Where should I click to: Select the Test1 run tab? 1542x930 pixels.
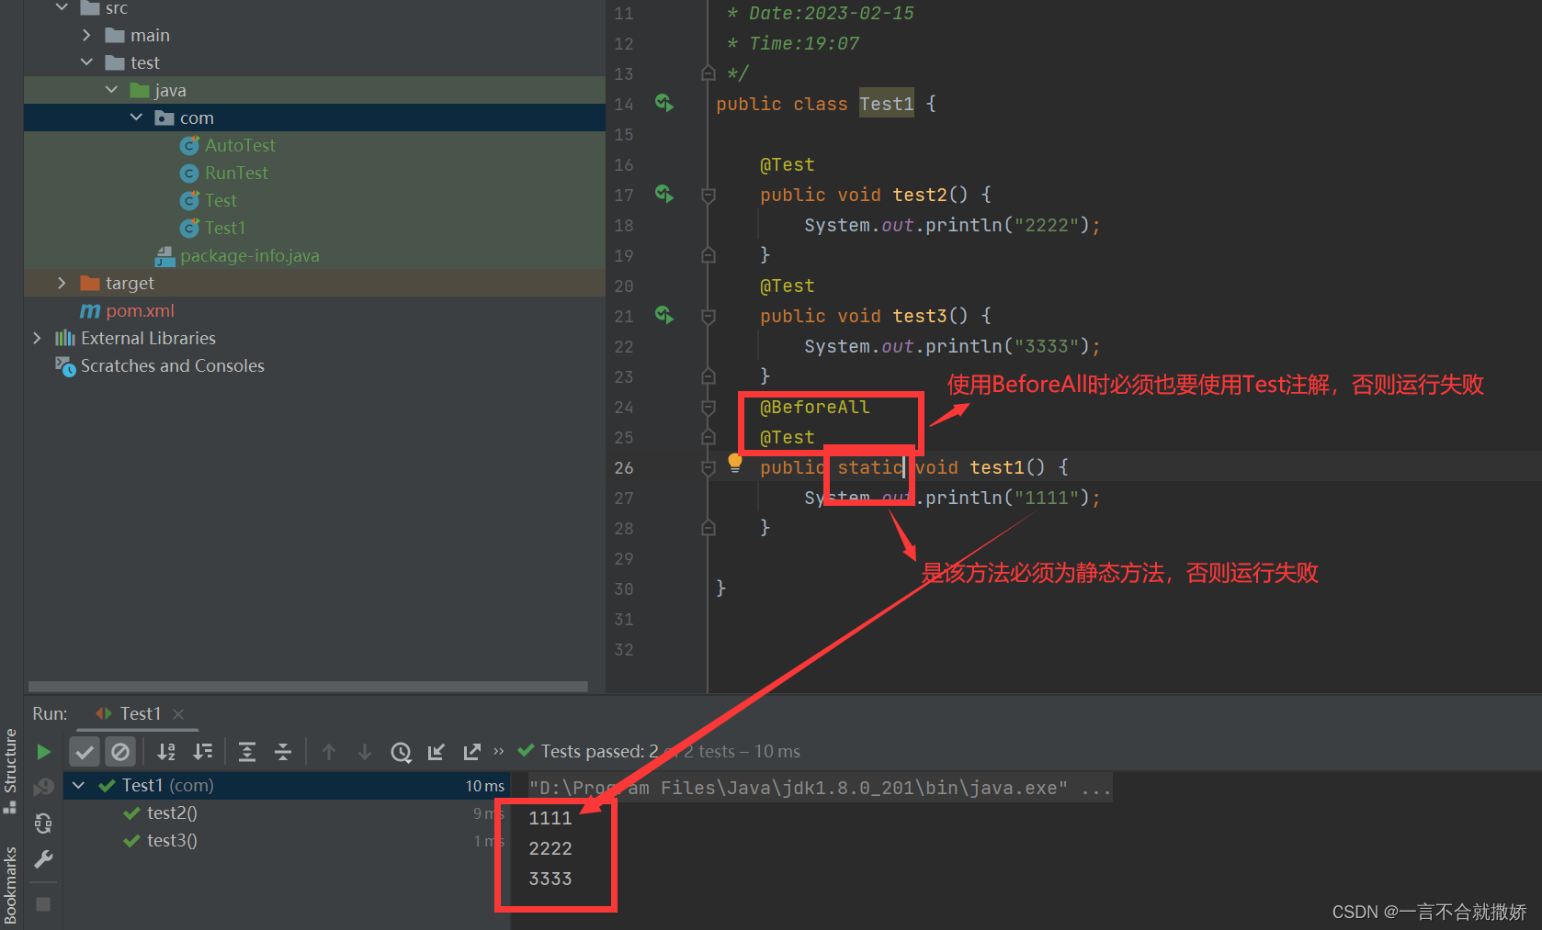(140, 713)
